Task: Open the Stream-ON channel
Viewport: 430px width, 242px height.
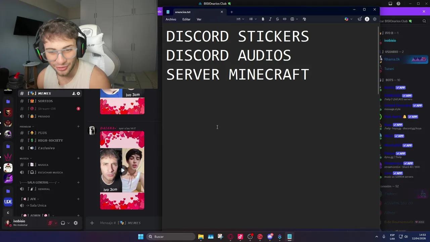Action: [x=50, y=109]
